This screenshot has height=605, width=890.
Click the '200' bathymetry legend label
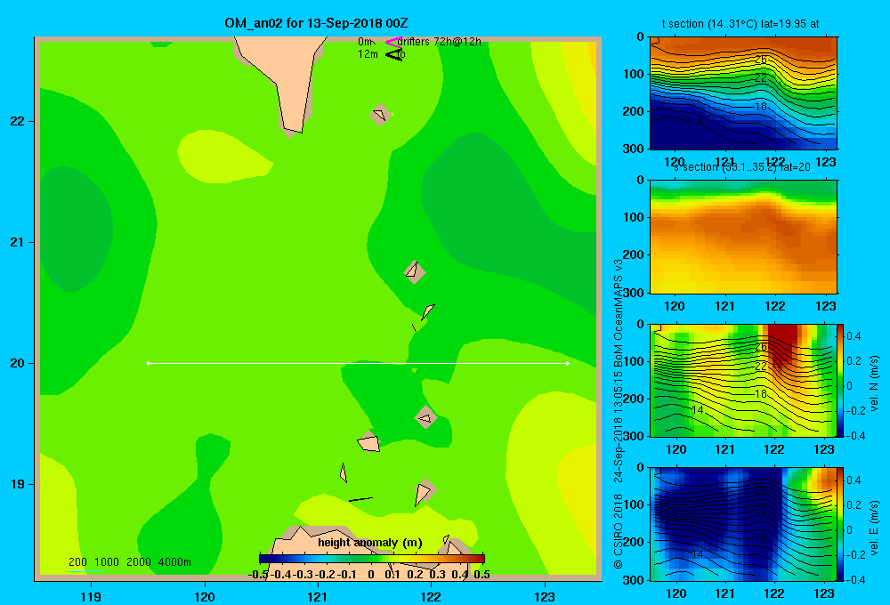[x=77, y=562]
